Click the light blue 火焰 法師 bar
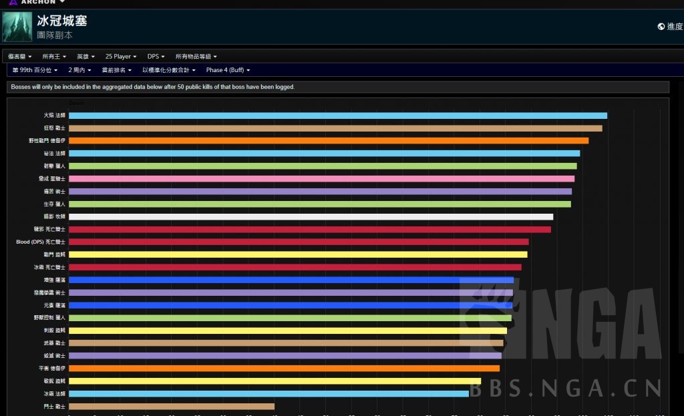The width and height of the screenshot is (684, 416). pos(337,116)
